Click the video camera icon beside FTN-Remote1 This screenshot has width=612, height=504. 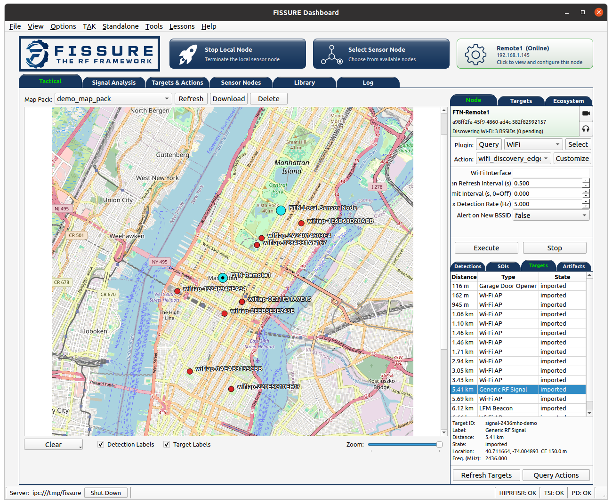coord(586,113)
